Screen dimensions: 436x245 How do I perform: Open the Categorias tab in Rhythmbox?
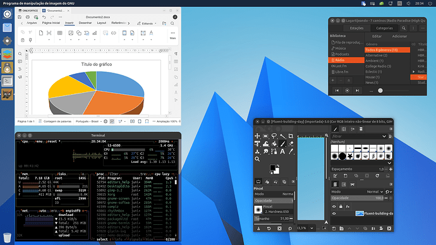[x=384, y=28]
